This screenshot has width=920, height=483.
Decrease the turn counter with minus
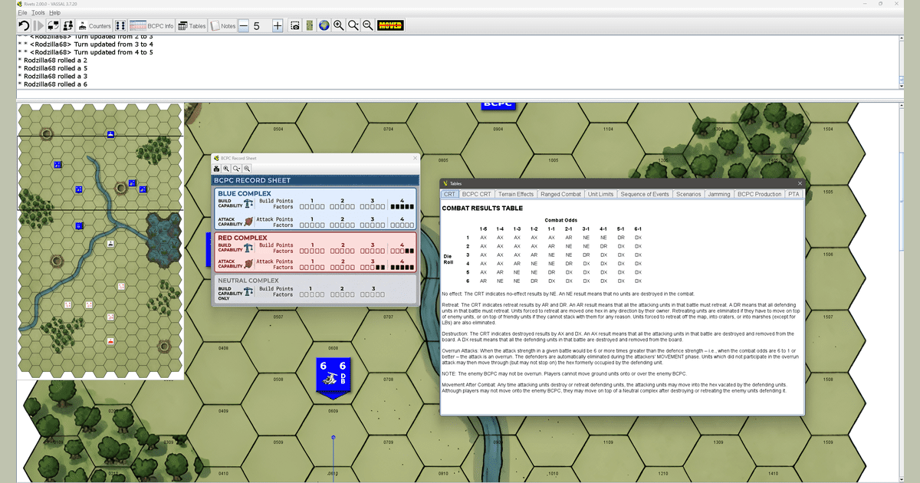click(244, 25)
